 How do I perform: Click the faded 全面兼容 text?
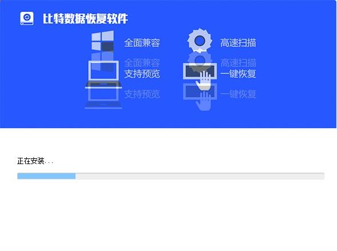coord(142,63)
